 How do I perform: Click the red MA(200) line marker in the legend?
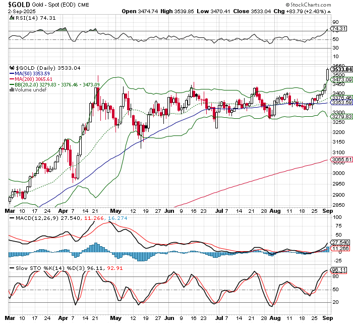(12, 79)
